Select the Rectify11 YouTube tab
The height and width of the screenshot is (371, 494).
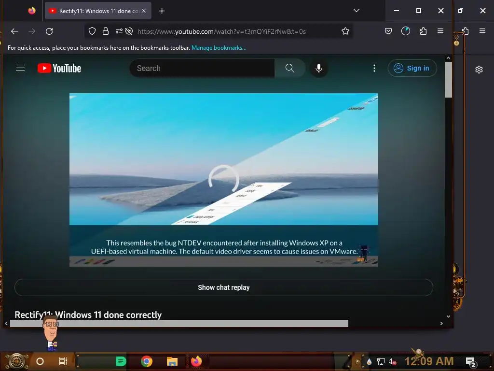click(x=98, y=11)
